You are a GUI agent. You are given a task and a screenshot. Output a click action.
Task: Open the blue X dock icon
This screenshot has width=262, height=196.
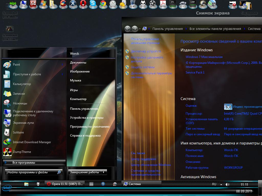point(73,5)
